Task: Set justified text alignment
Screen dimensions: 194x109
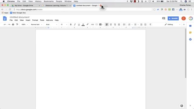Action: coord(119,25)
